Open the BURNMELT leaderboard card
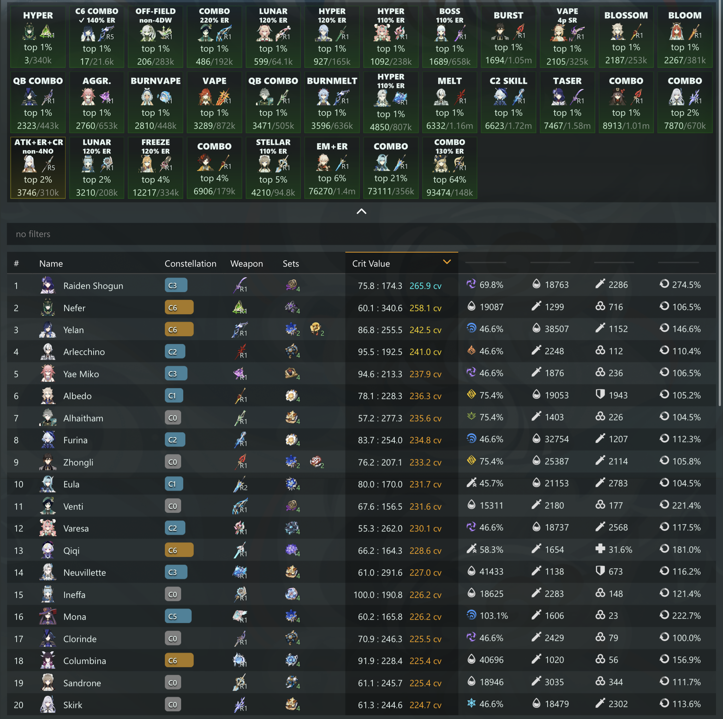The width and height of the screenshot is (723, 719). [332, 102]
